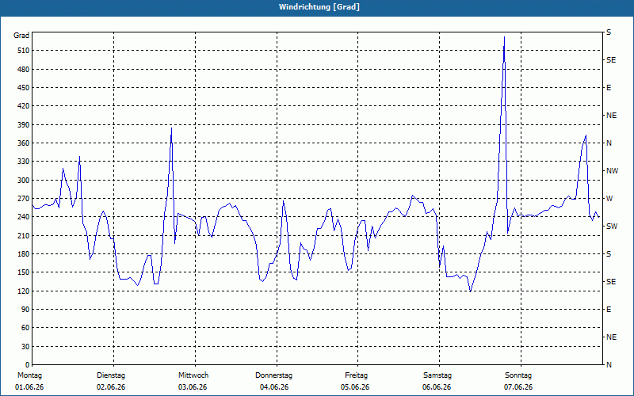Click the date '02.06.26'
This screenshot has height=396, width=634.
(x=111, y=387)
